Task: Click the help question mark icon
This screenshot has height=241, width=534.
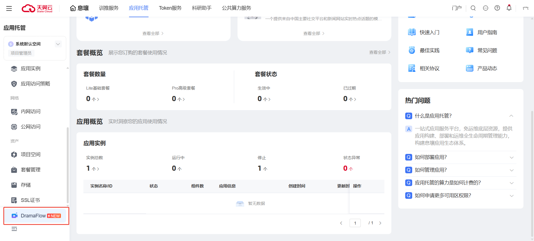Action: coord(497,8)
